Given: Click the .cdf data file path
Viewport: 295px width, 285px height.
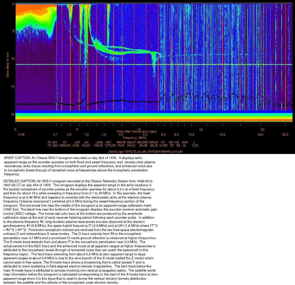Looking at the screenshot, I should coord(145,151).
